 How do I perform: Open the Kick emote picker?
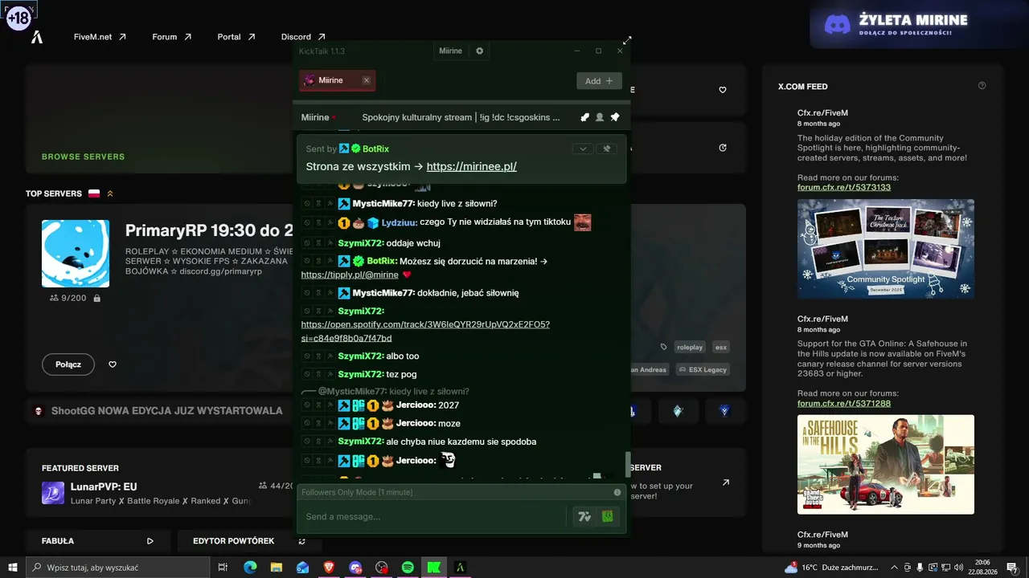(x=608, y=517)
